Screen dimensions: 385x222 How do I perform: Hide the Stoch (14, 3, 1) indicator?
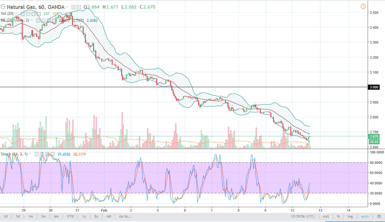pos(37,154)
